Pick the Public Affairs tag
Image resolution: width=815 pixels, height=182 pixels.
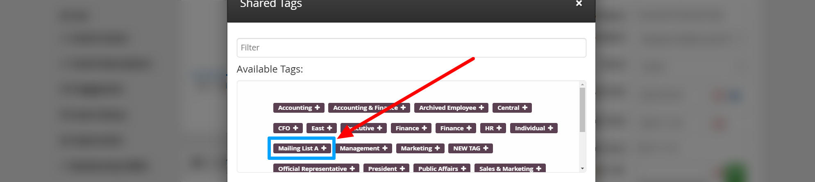point(442,168)
